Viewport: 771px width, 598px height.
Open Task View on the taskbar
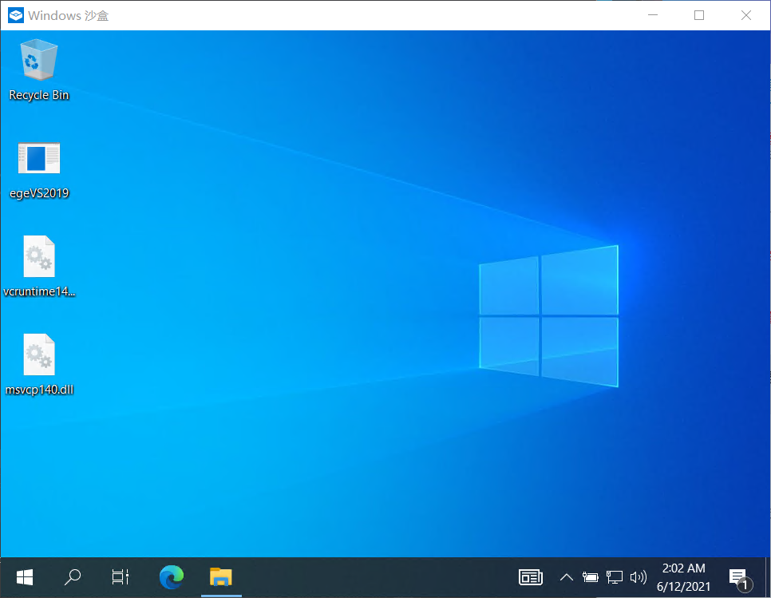(120, 577)
